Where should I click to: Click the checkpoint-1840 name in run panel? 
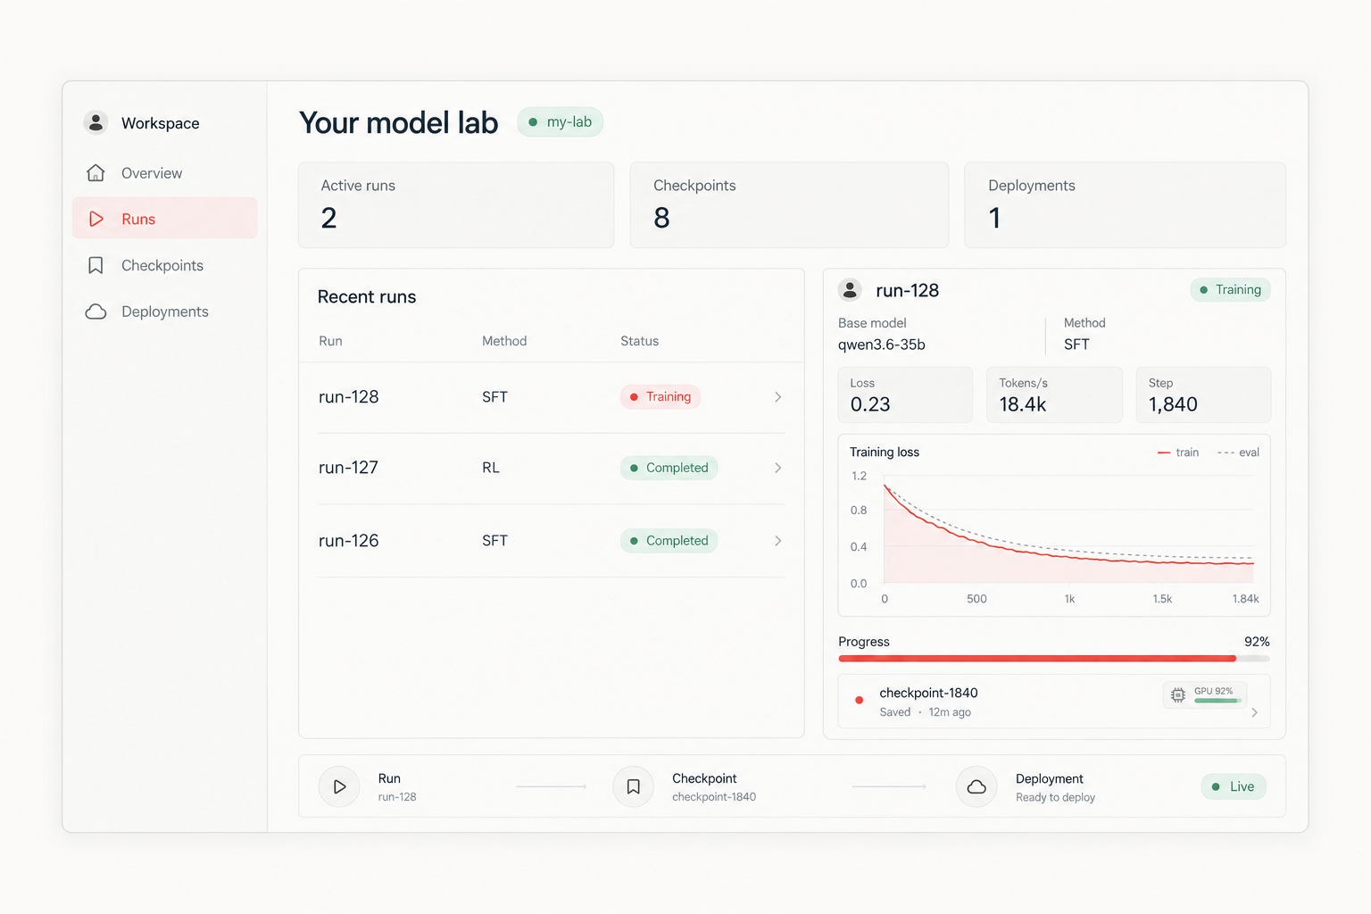tap(928, 693)
